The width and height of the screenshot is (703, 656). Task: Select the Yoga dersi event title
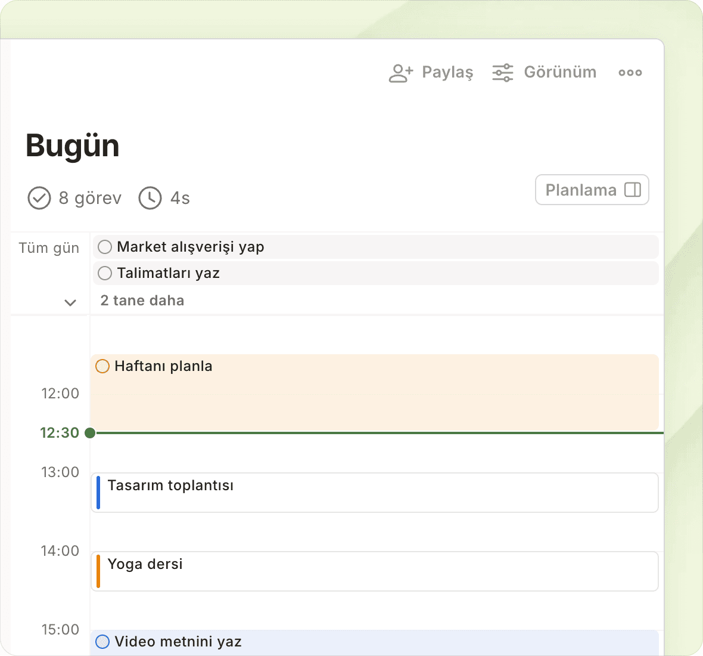(x=145, y=564)
